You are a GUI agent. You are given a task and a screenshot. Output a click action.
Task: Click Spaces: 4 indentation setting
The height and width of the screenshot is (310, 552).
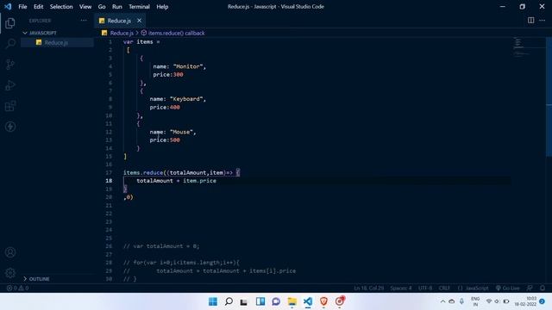pos(400,288)
